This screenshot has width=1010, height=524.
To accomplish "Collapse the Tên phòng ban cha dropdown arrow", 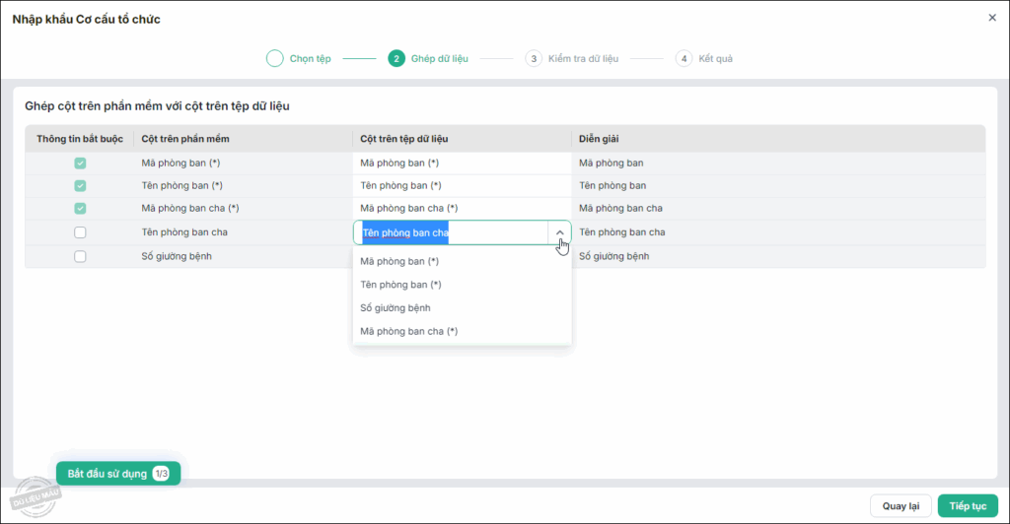I will point(559,232).
